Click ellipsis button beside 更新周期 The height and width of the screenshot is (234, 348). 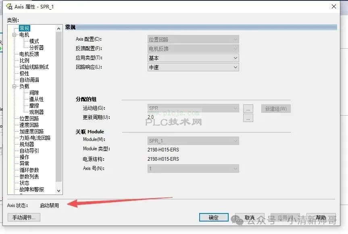coord(248,118)
